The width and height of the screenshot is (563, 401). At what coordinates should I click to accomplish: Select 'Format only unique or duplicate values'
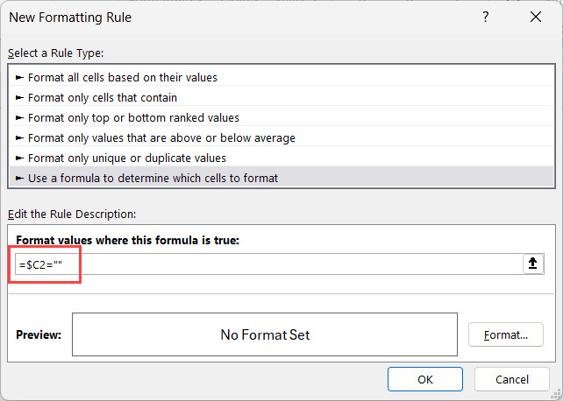(127, 158)
